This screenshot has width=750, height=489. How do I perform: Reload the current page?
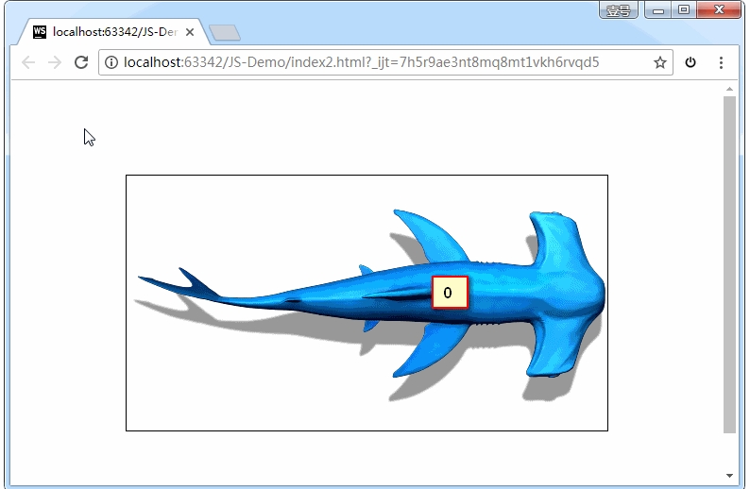pyautogui.click(x=81, y=62)
